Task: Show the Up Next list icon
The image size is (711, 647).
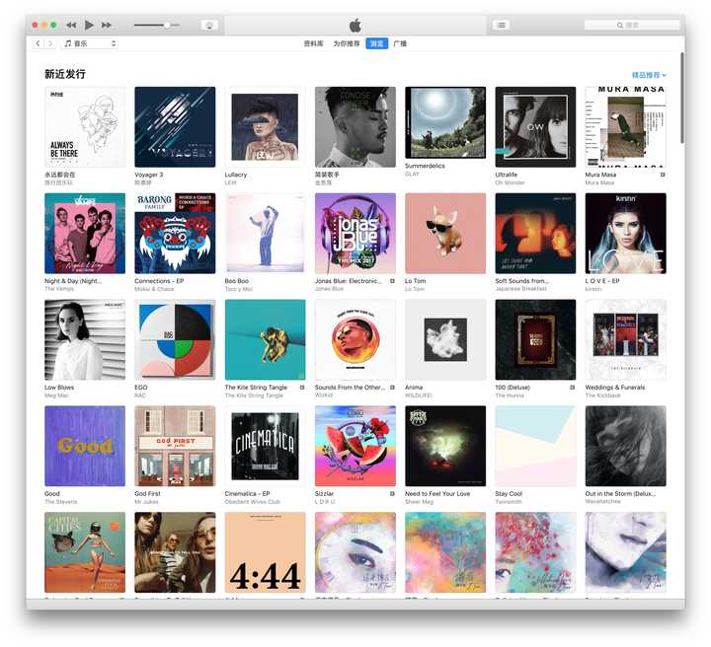Action: [501, 26]
